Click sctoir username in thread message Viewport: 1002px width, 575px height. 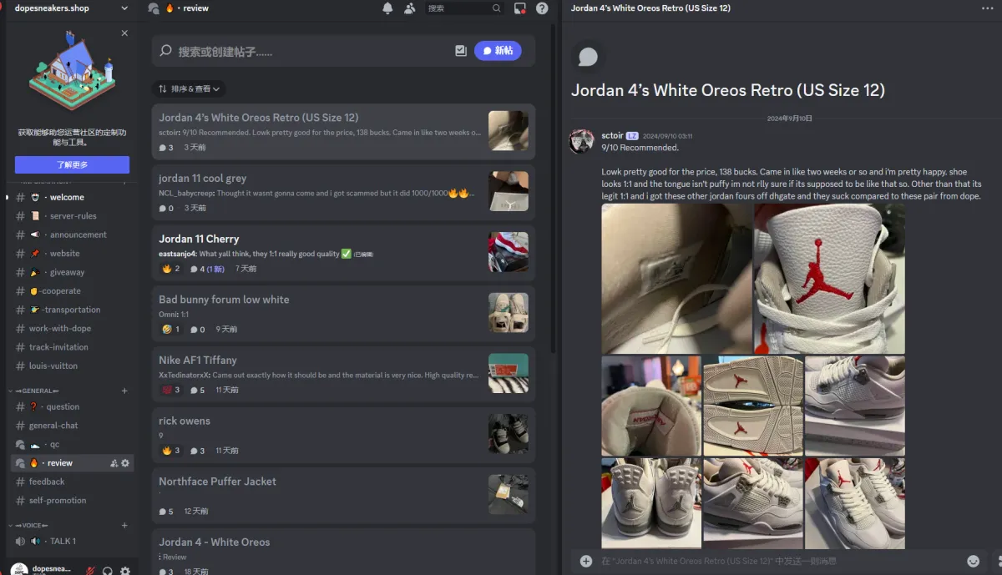612,135
